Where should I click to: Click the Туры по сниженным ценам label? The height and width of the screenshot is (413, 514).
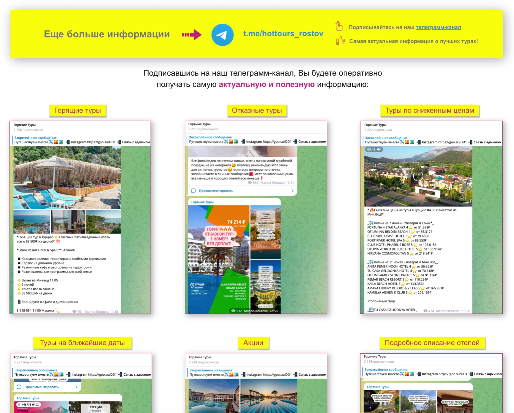point(430,111)
